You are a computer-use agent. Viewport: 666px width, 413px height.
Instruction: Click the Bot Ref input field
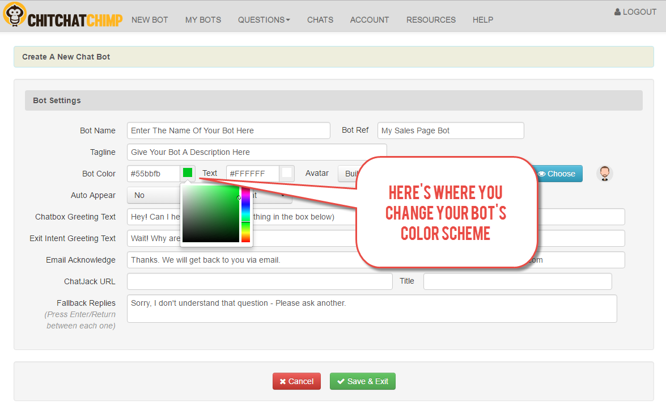click(451, 130)
